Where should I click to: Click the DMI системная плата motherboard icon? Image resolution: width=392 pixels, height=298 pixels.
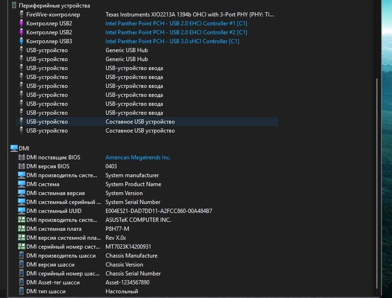[x=21, y=229]
